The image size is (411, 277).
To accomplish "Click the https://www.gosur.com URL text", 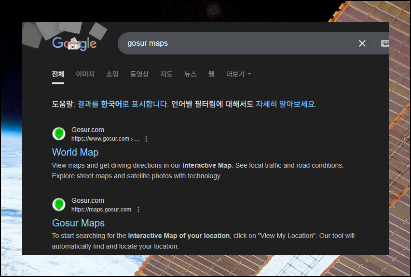I will [105, 139].
